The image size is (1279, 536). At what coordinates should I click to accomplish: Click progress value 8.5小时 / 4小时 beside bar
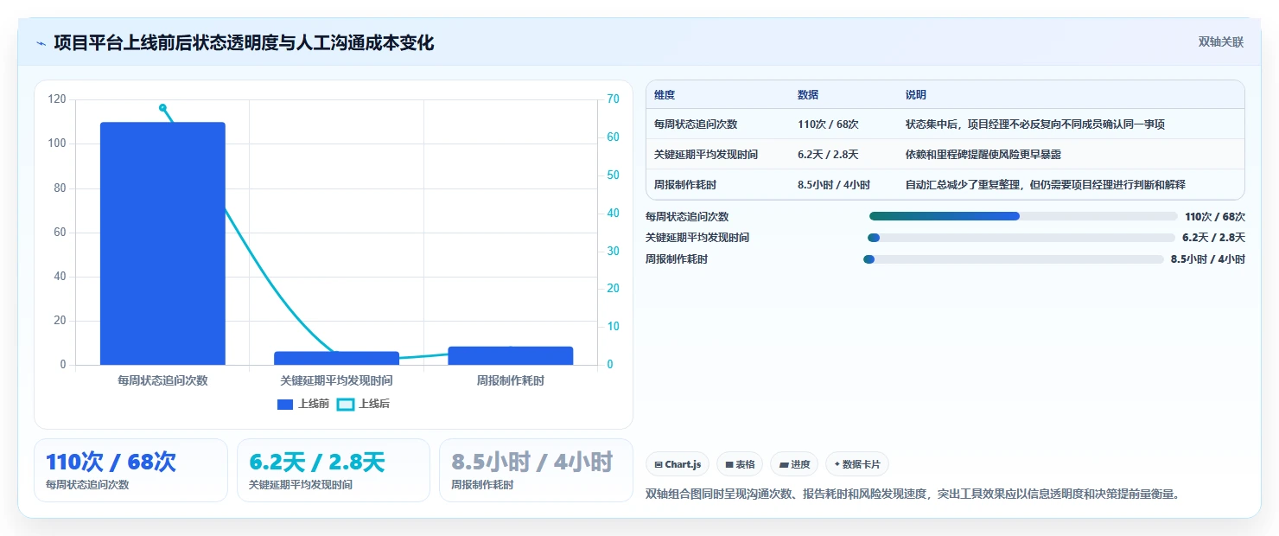[1208, 259]
